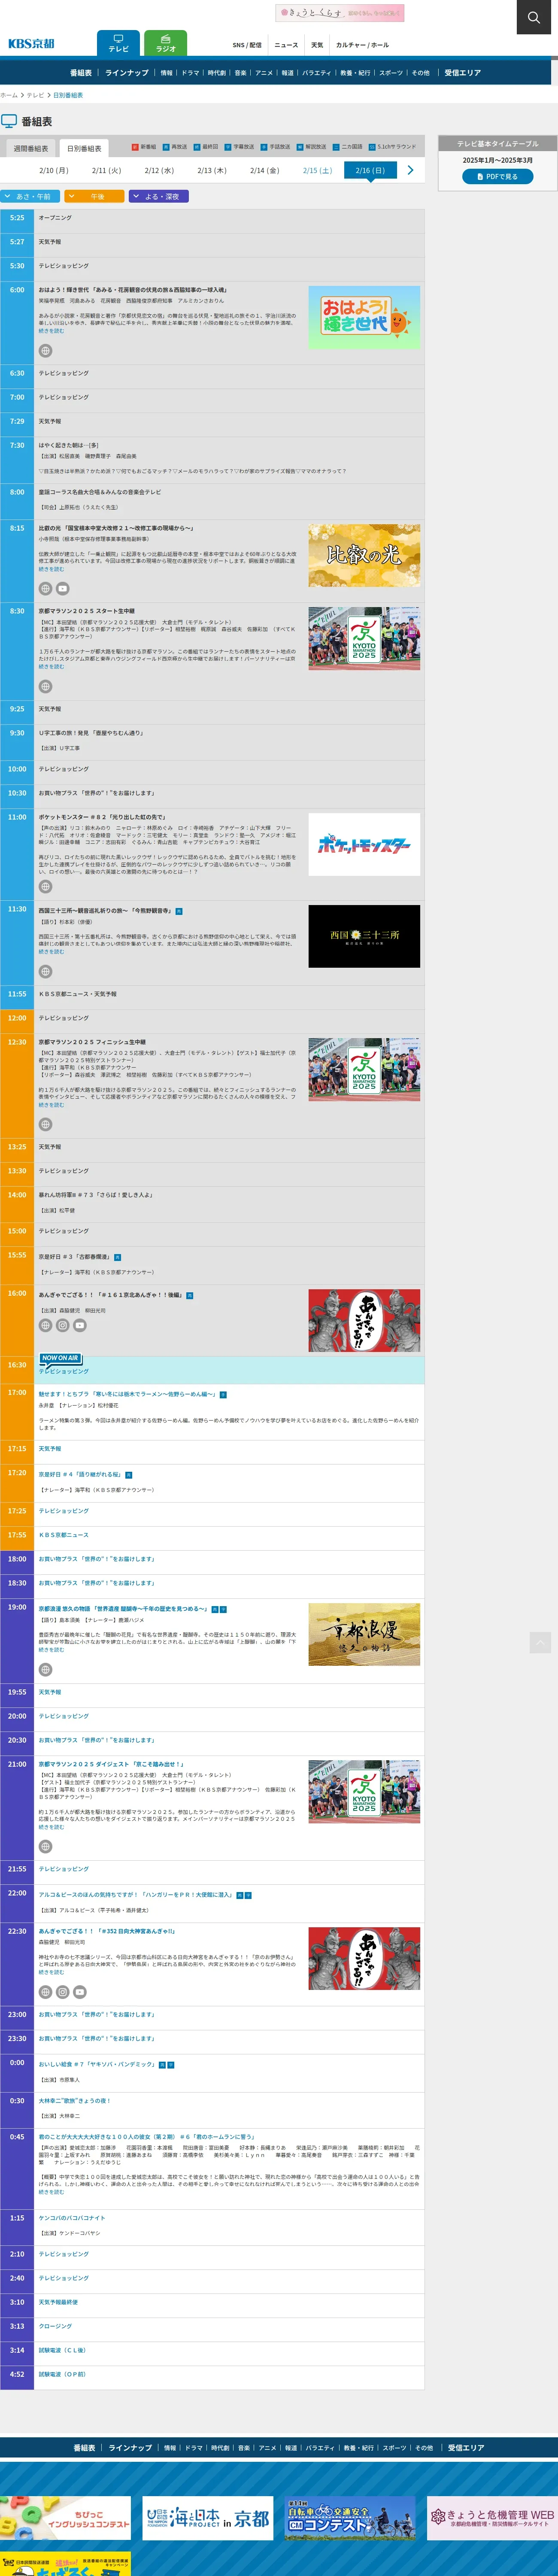The height and width of the screenshot is (2576, 558).
Task: Open NOW ON AIR テレビショッピング link
Action: coord(64,1371)
